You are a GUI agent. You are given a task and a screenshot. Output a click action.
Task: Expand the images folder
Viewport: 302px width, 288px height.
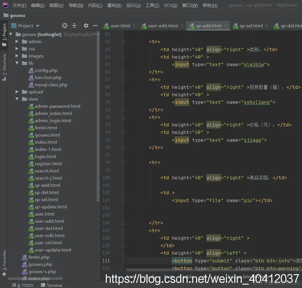[x=17, y=56]
